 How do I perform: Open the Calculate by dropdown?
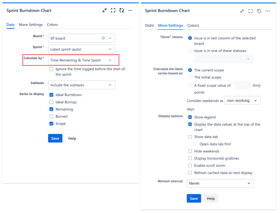click(x=81, y=60)
